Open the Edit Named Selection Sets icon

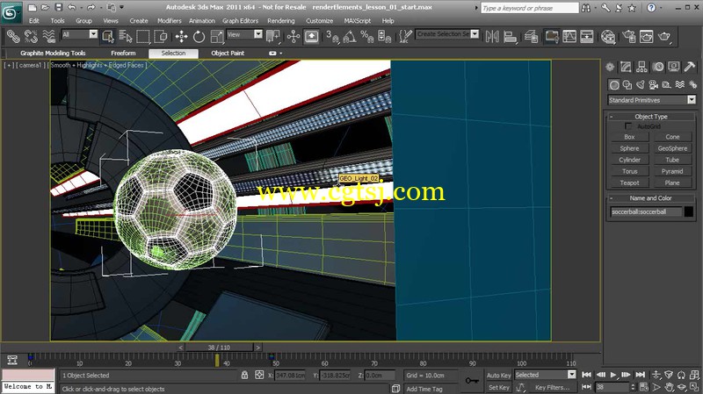[x=405, y=36]
